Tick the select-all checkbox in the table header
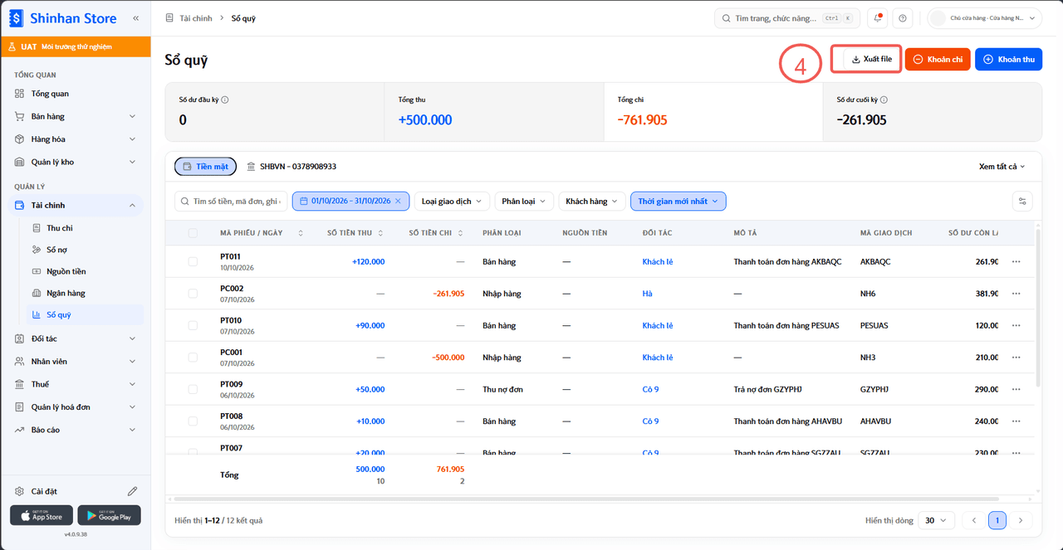Image resolution: width=1063 pixels, height=550 pixels. click(x=193, y=233)
